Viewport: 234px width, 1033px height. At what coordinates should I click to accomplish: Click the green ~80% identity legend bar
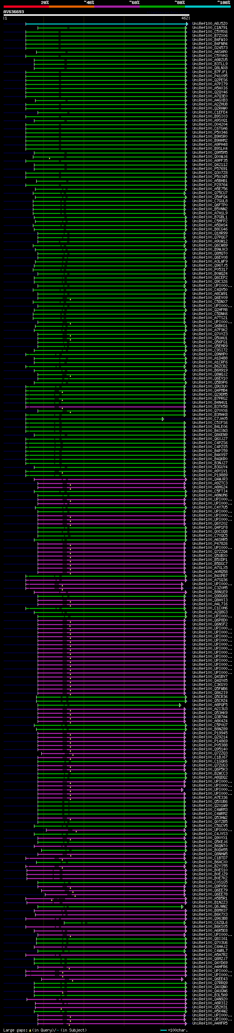162,7
